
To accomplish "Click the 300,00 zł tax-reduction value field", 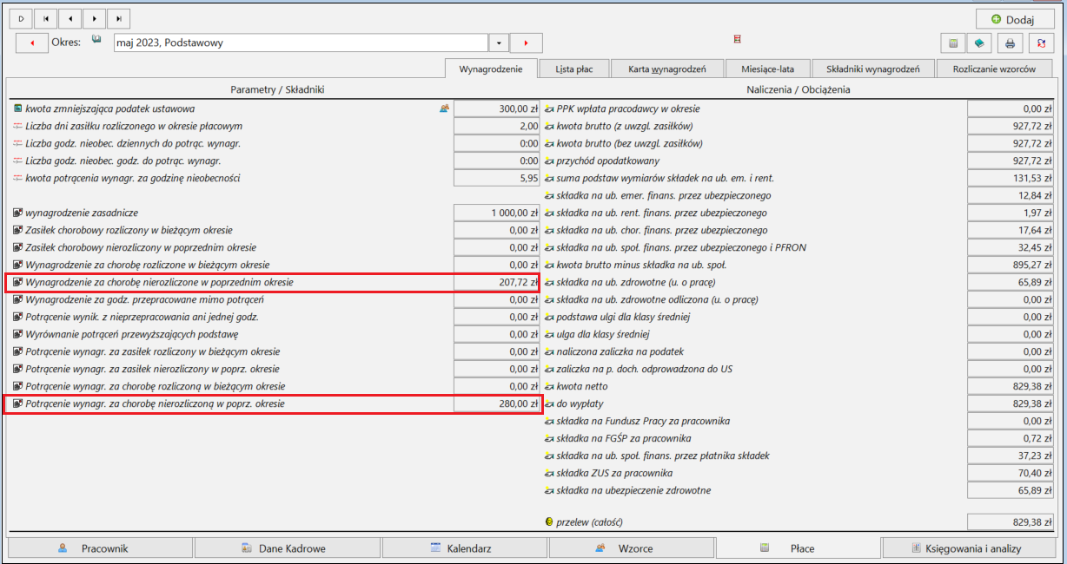I will tap(497, 108).
